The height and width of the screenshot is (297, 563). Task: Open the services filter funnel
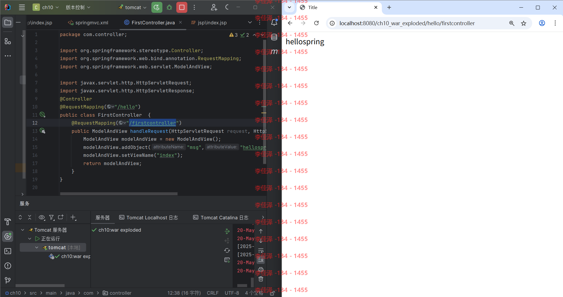pyautogui.click(x=51, y=217)
